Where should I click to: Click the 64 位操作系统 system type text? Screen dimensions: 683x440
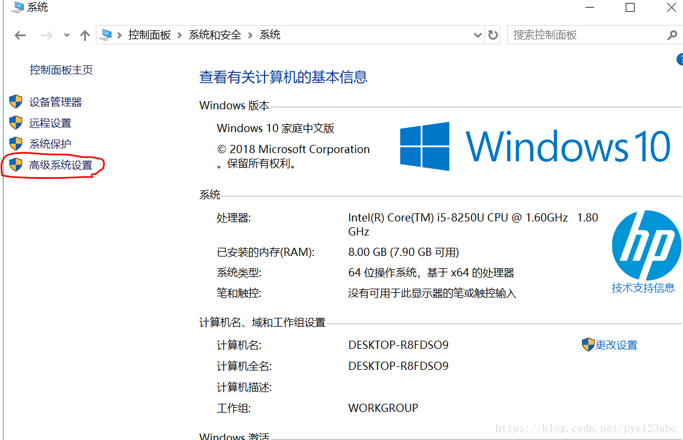[x=431, y=273]
